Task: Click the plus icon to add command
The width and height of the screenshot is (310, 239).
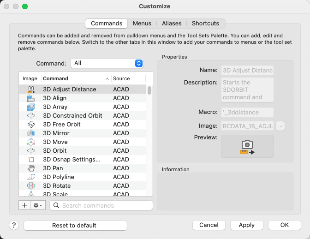Action: [x=24, y=205]
